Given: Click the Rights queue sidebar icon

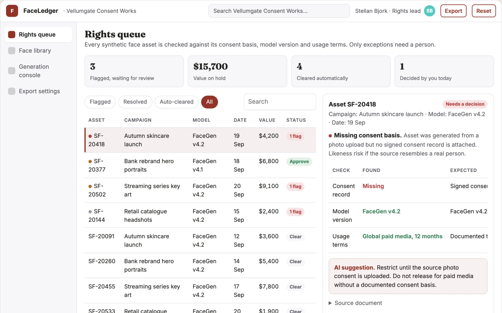Looking at the screenshot, I should point(12,34).
